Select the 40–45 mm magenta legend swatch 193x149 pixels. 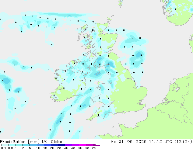(82, 145)
